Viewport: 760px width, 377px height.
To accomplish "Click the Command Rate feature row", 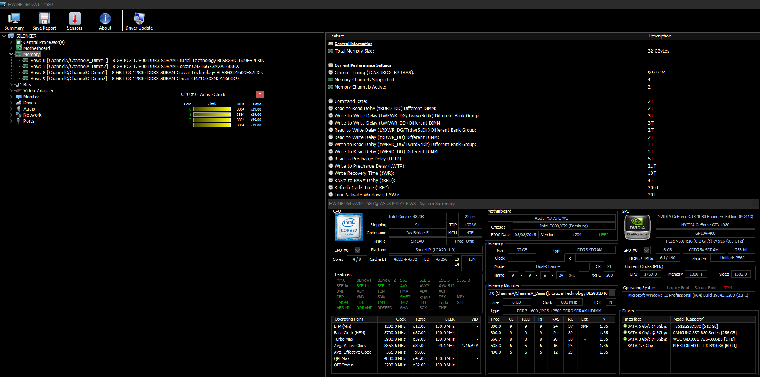I will pyautogui.click(x=543, y=101).
